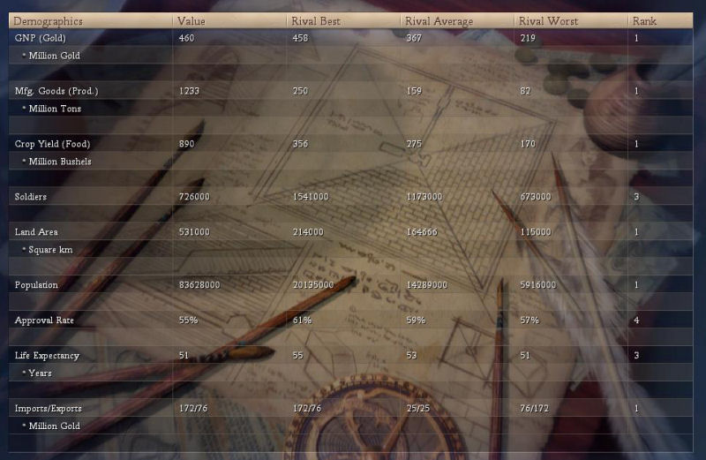706x460 pixels.
Task: Click Soldiers rival worst 673000
Action: 536,197
